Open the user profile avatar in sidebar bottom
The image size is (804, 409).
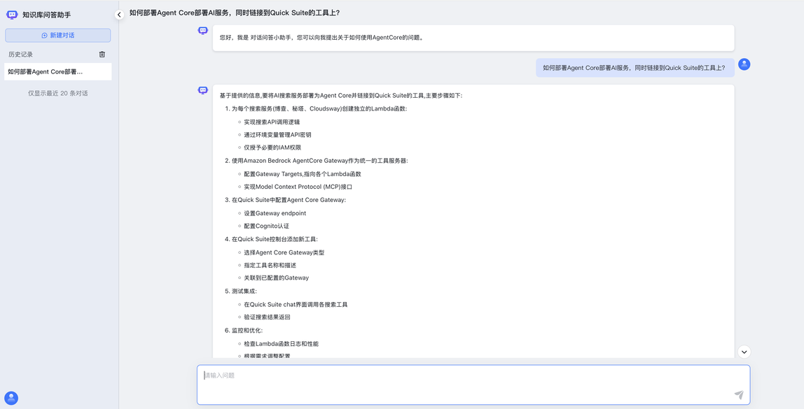(11, 398)
